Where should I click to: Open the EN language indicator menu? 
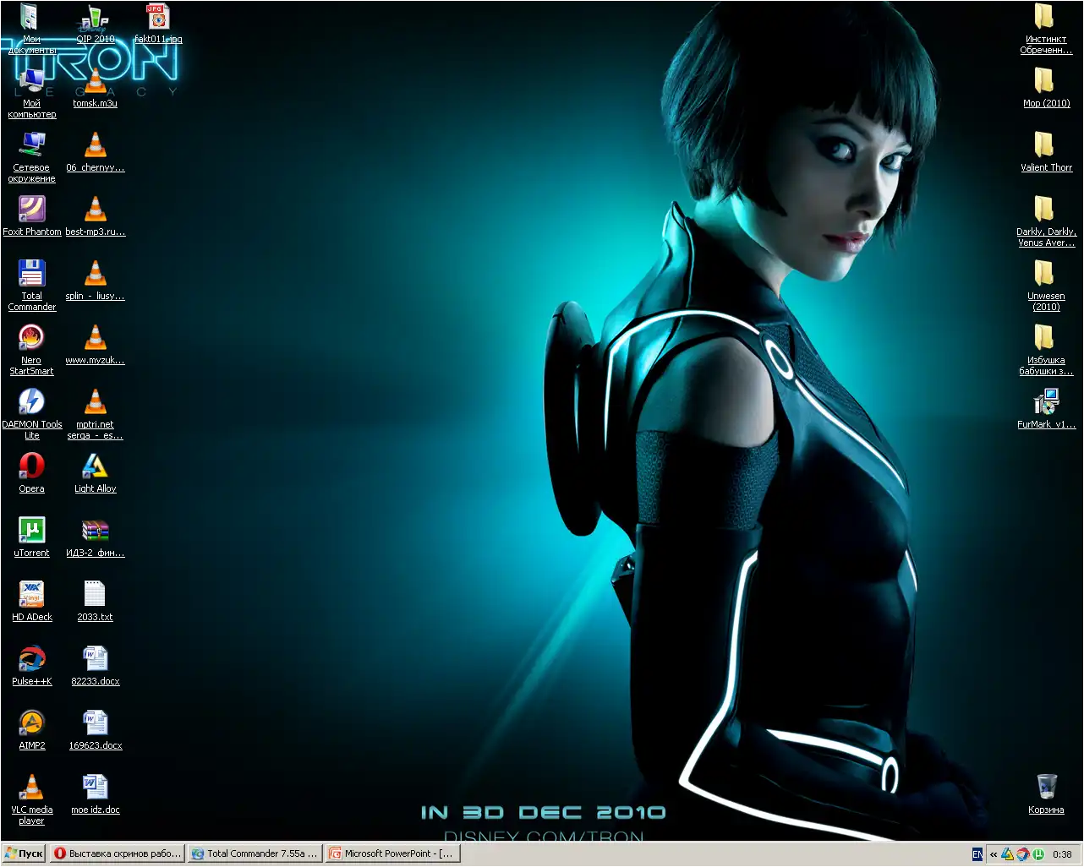pyautogui.click(x=977, y=854)
